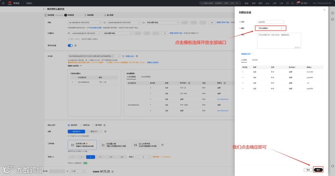
Task: Open the template dropdown in create security group panel
Action: [x=270, y=28]
